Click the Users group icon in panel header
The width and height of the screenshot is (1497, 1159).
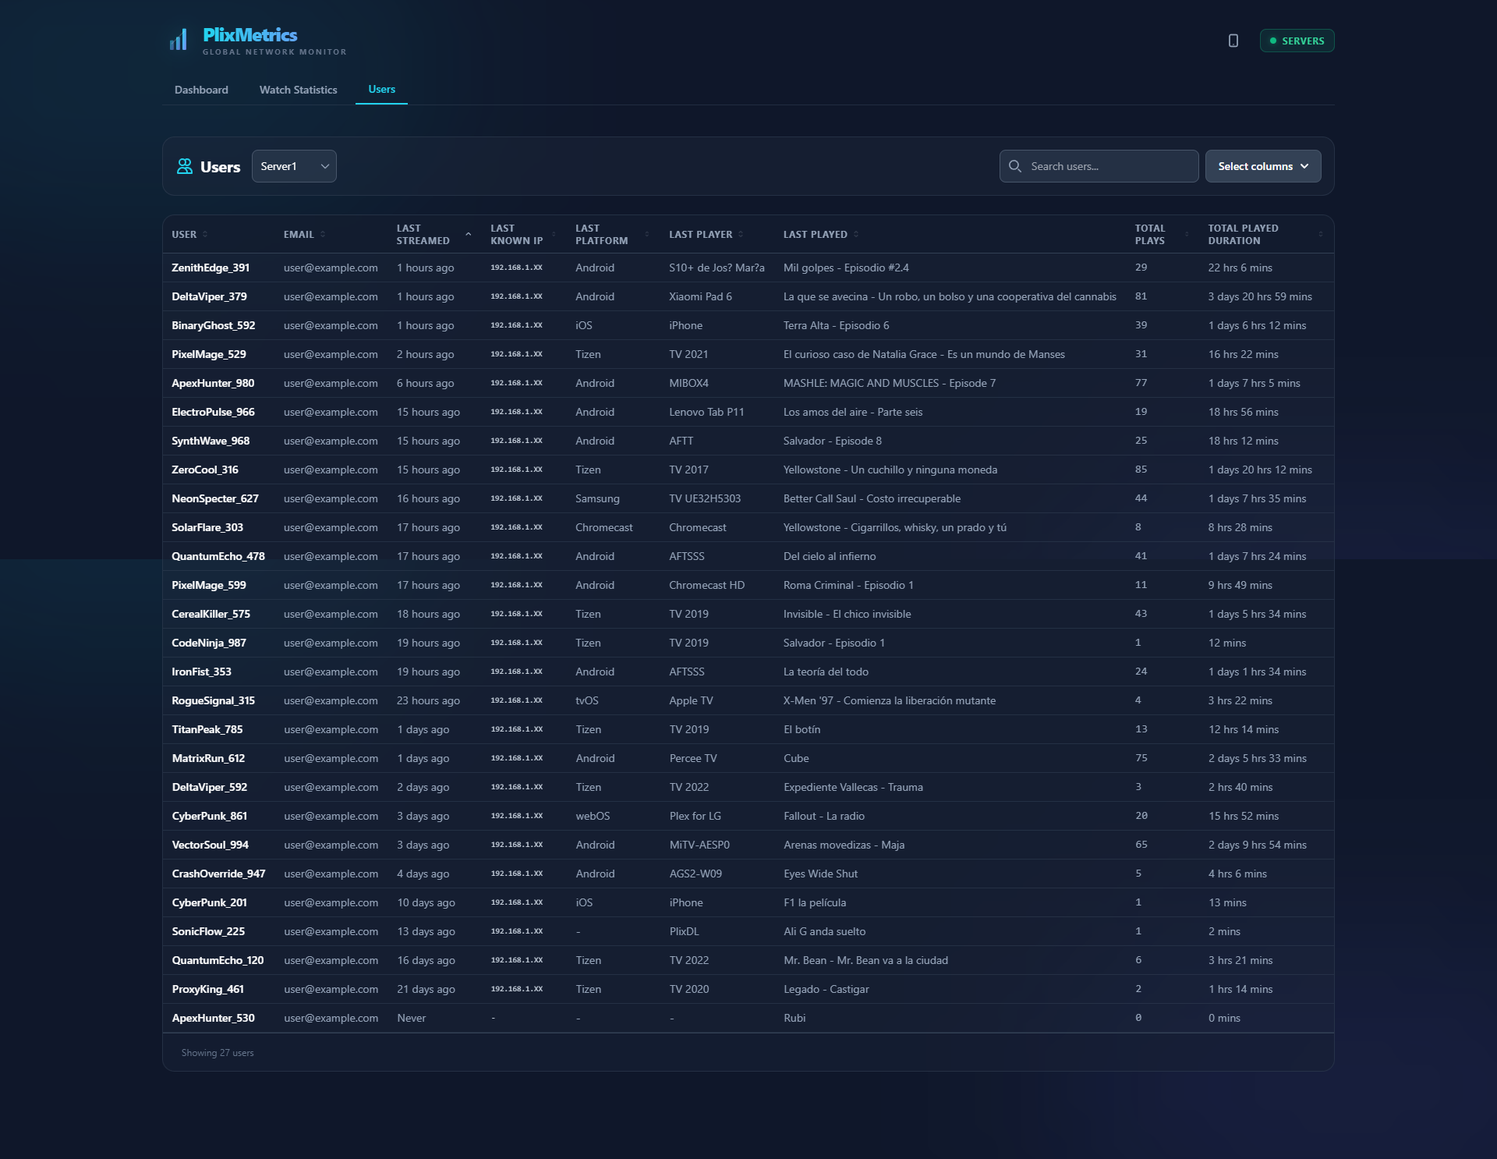185,166
